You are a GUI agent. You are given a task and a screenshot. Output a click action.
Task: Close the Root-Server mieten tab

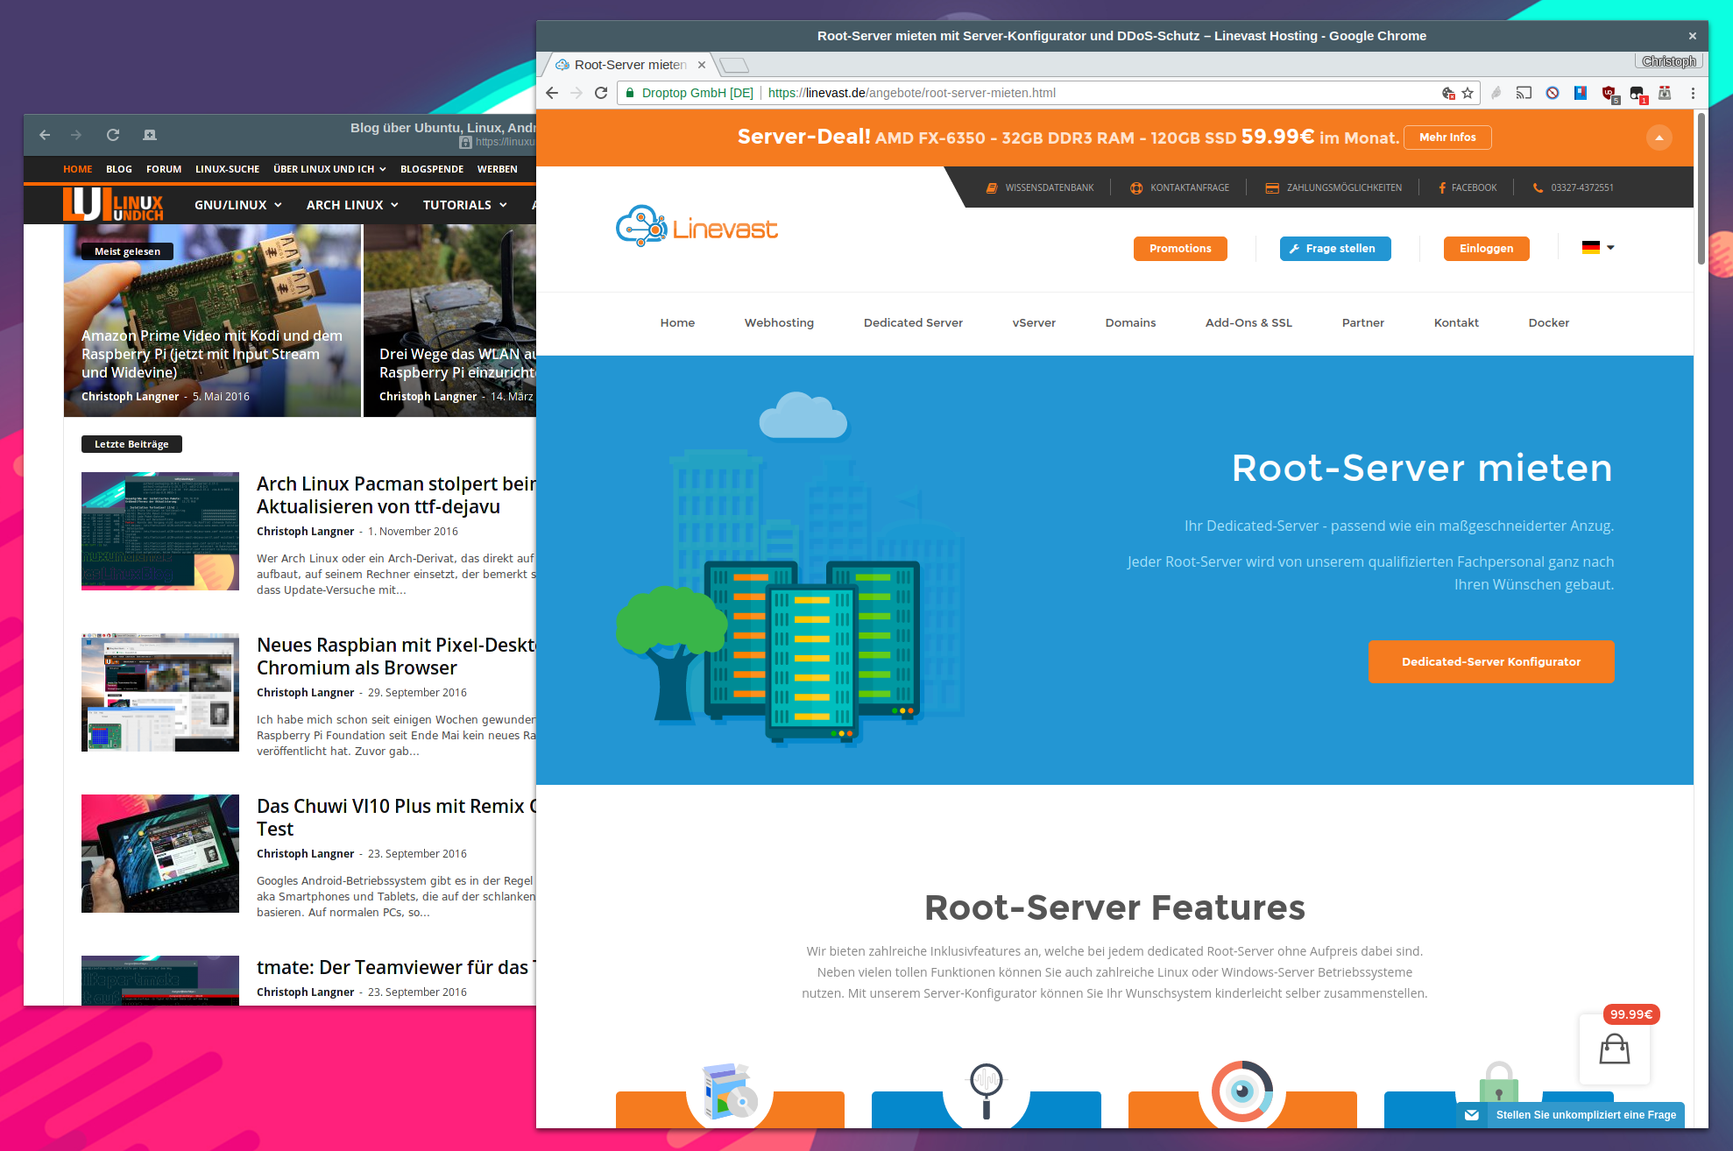coord(702,65)
